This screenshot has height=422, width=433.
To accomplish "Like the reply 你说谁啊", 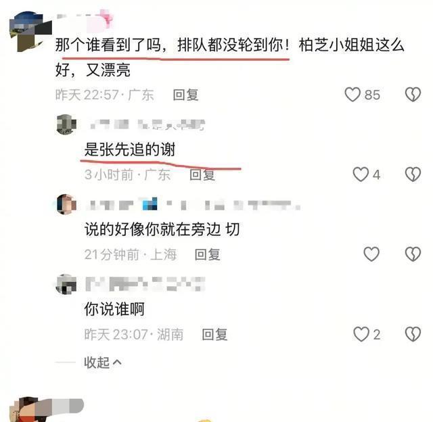I will (361, 334).
